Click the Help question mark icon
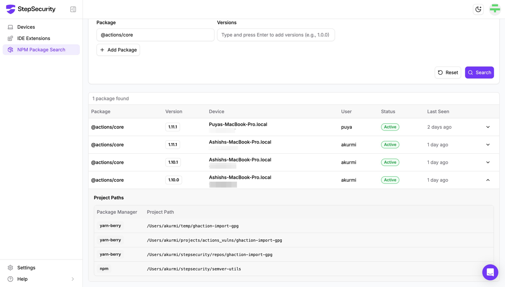This screenshot has width=505, height=287. coord(10,279)
